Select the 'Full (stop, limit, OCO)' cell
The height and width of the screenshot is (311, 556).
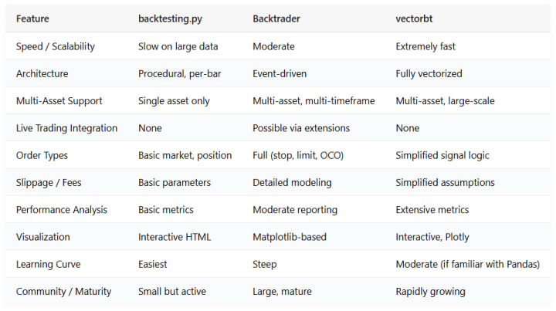click(x=298, y=155)
